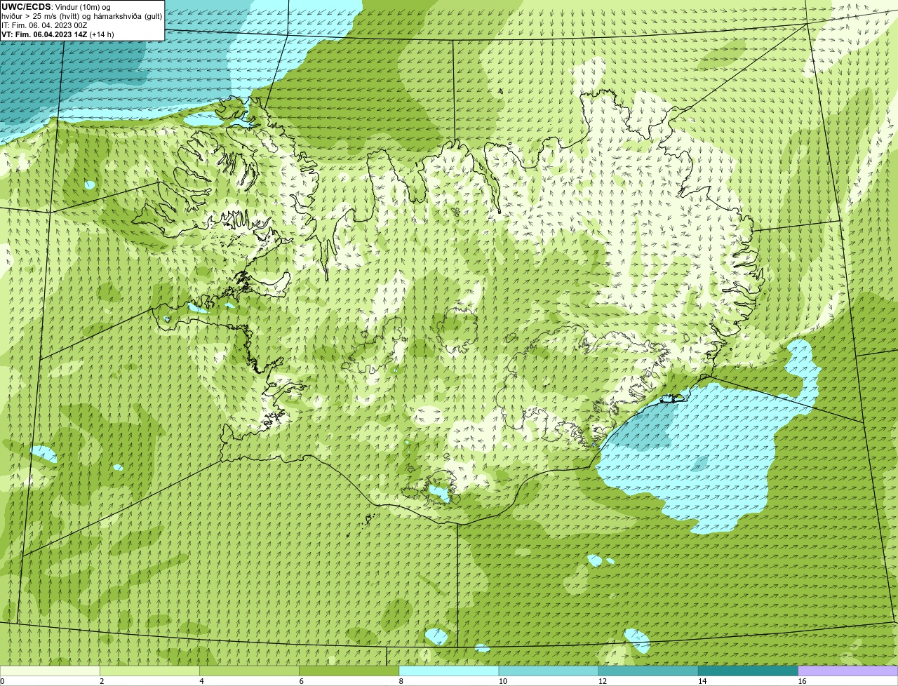Click the dark green 6–8 legend swatch
The width and height of the screenshot is (898, 686).
pos(349,671)
